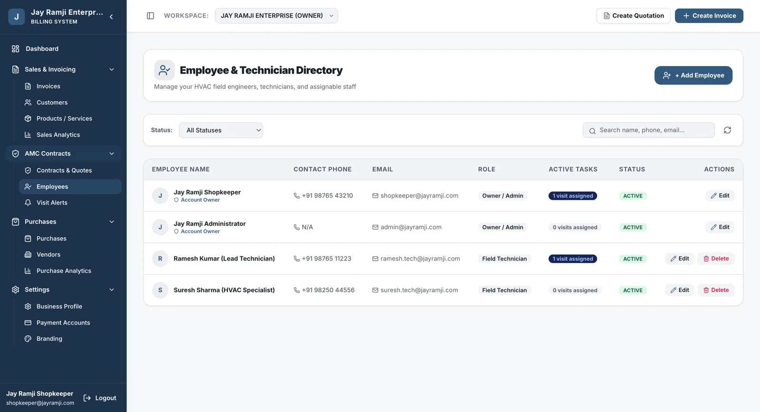Click the J logo in the sidebar header
Viewport: 760px width, 412px height.
17,17
